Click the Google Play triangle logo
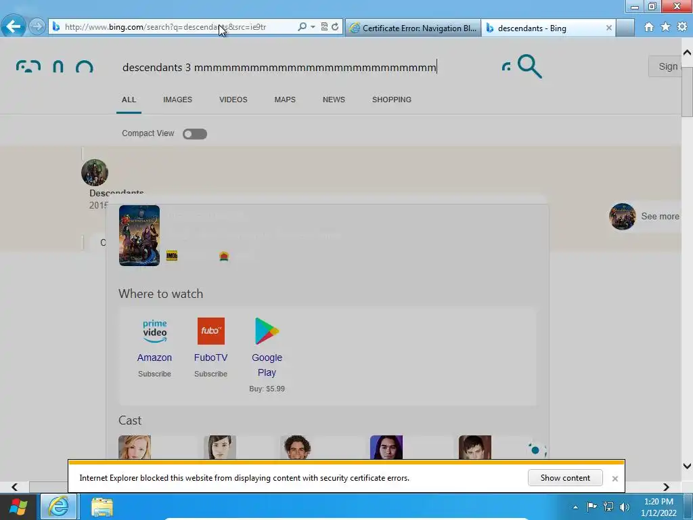The image size is (693, 520). [267, 331]
